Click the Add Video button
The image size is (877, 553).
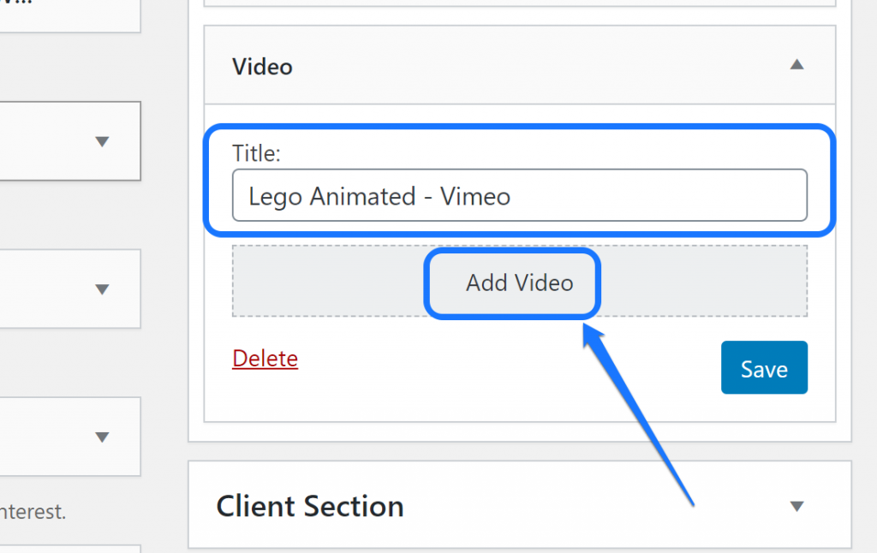click(519, 283)
